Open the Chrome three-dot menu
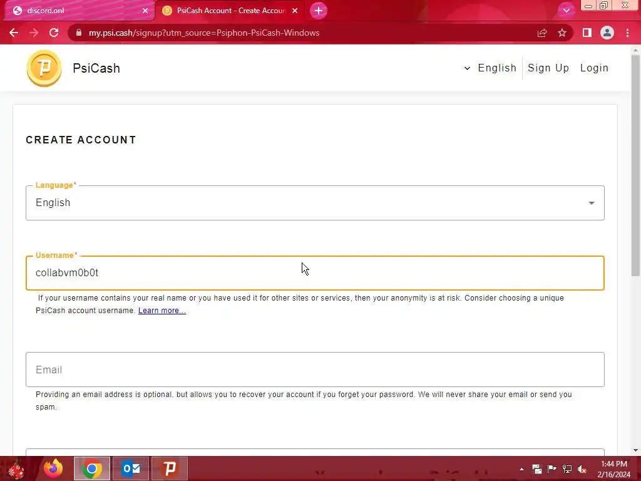The height and width of the screenshot is (481, 641). (627, 33)
